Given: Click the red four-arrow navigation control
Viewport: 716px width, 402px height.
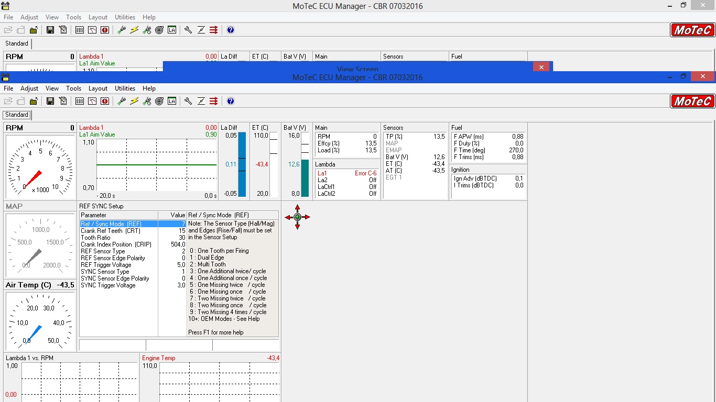Looking at the screenshot, I should click(x=297, y=217).
